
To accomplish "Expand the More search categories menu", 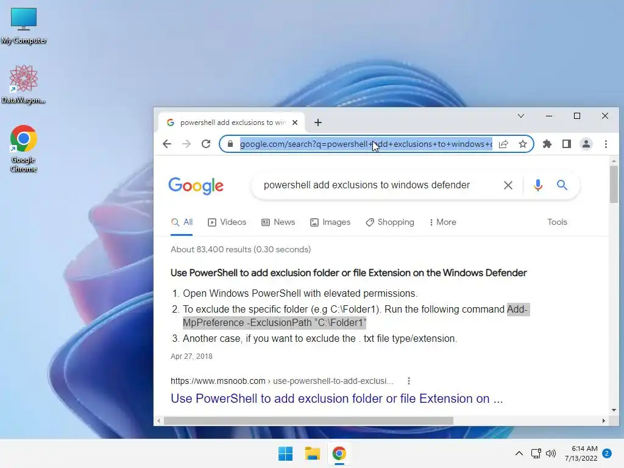I will tap(442, 222).
